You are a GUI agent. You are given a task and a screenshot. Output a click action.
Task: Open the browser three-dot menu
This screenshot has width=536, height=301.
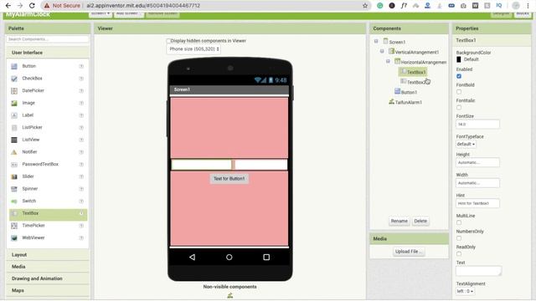click(x=528, y=6)
